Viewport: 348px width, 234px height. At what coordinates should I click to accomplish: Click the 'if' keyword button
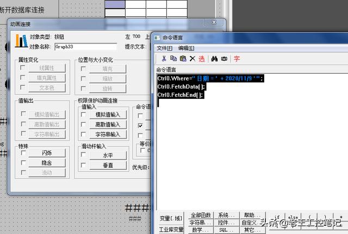(277, 217)
